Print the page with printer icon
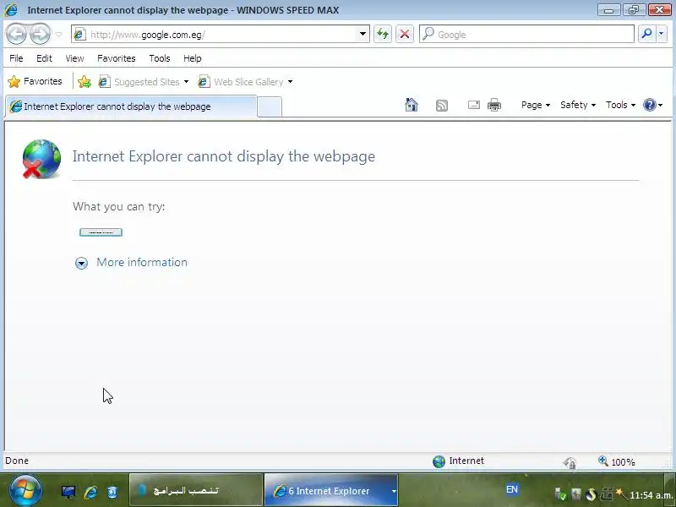Image resolution: width=676 pixels, height=507 pixels. pyautogui.click(x=494, y=105)
